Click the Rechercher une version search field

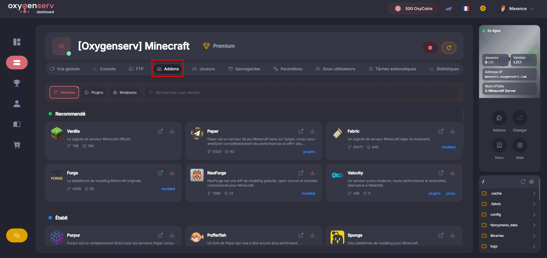[303, 93]
